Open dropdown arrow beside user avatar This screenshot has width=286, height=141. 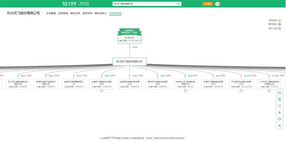click(x=222, y=4)
